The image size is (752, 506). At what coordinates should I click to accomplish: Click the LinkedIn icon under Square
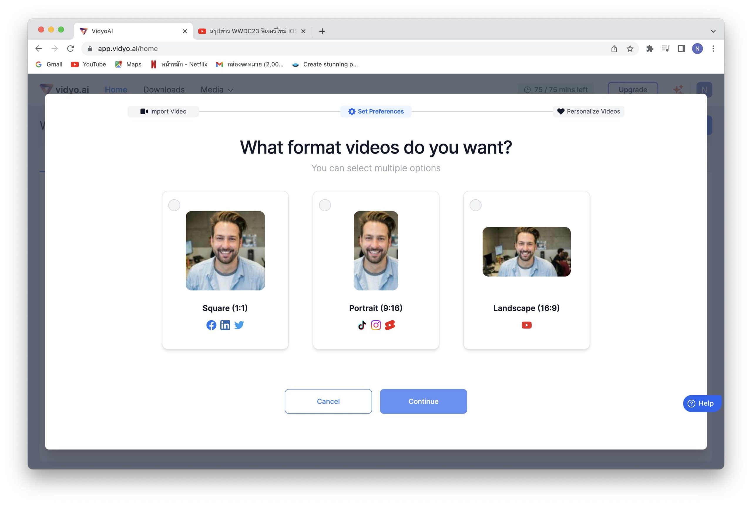click(x=225, y=325)
